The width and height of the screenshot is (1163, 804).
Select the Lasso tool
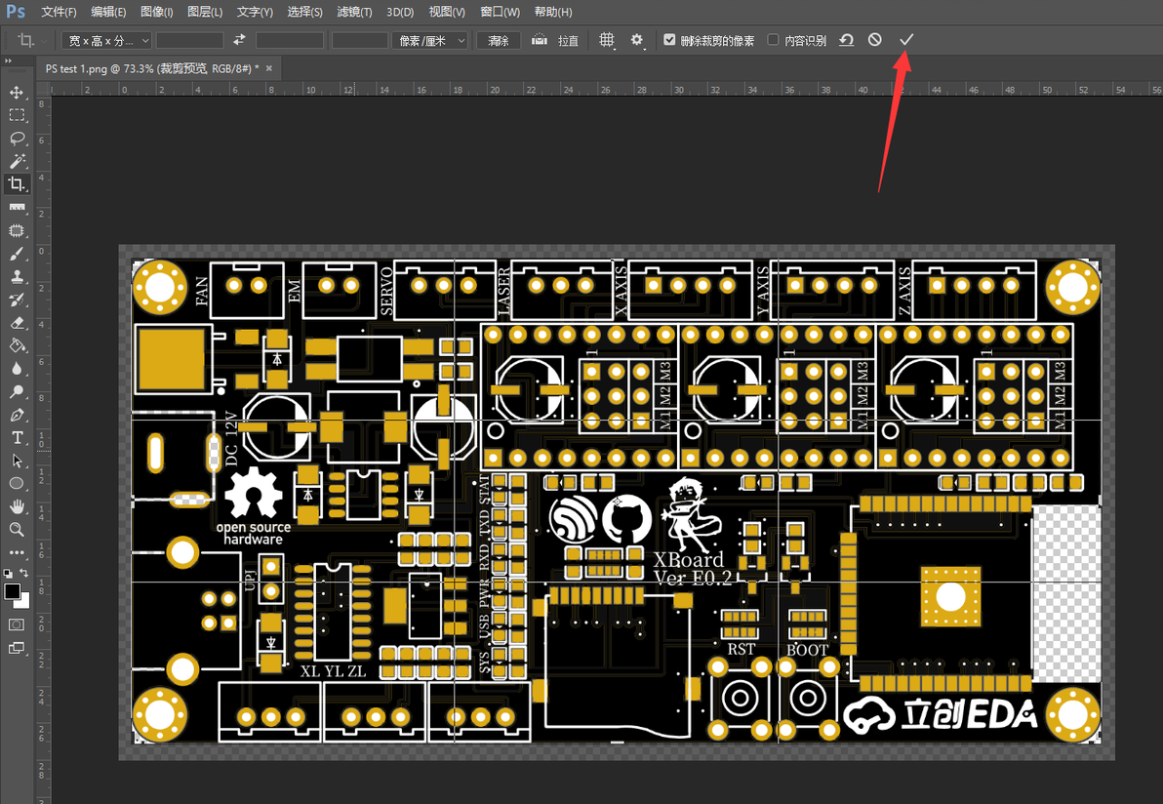17,139
